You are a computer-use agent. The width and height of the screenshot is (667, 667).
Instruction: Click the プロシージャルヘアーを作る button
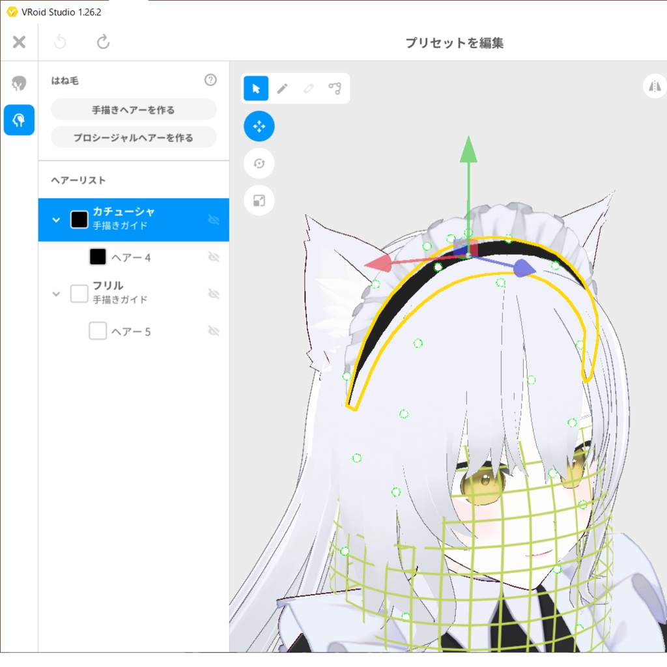click(x=133, y=137)
